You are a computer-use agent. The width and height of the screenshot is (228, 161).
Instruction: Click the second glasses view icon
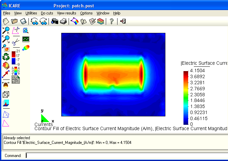(43, 21)
